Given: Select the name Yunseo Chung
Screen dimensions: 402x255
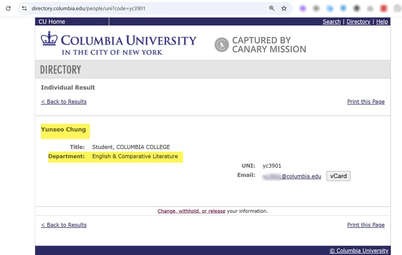Looking at the screenshot, I should point(64,130).
